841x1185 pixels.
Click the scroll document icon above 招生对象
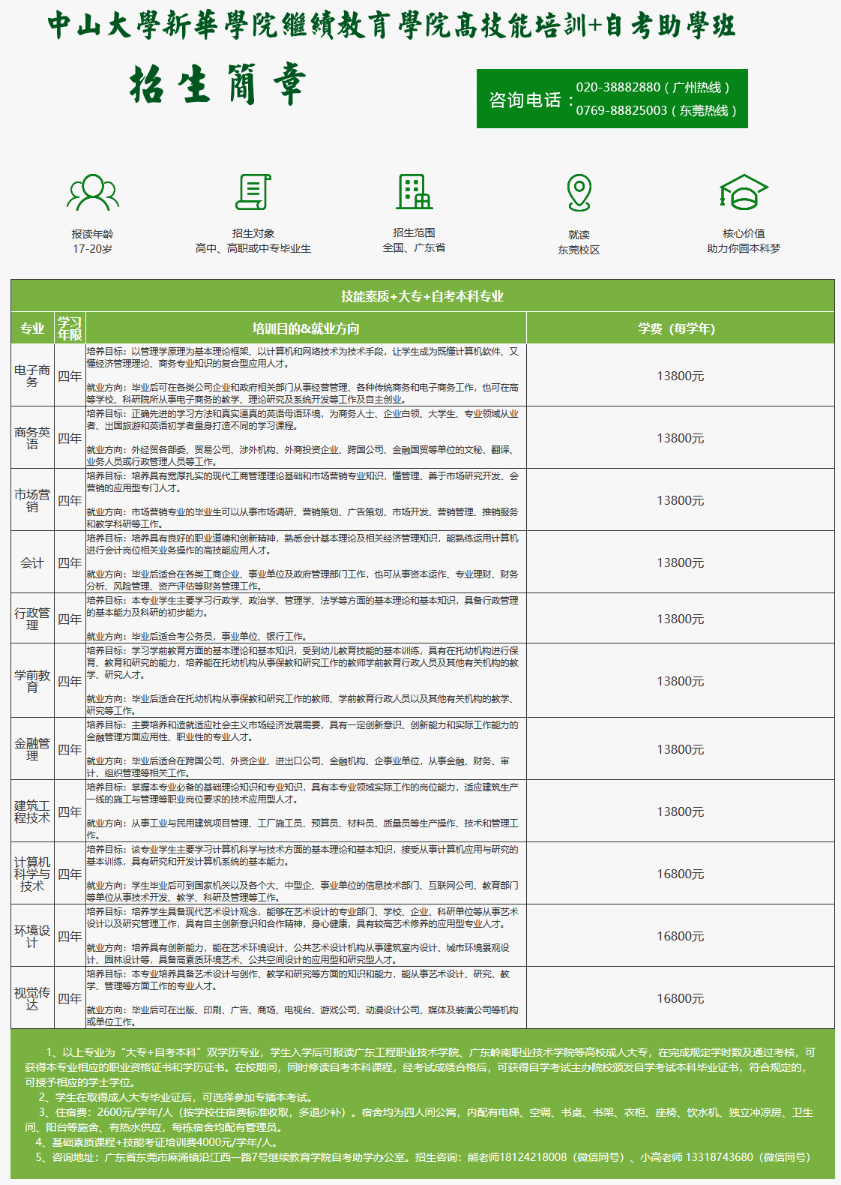(x=253, y=192)
